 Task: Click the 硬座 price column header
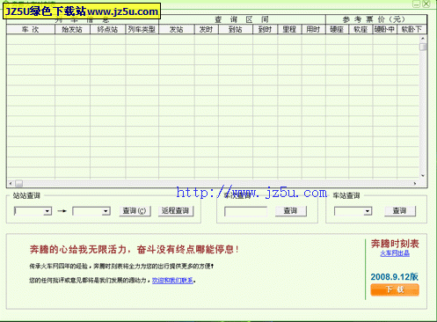tap(337, 29)
